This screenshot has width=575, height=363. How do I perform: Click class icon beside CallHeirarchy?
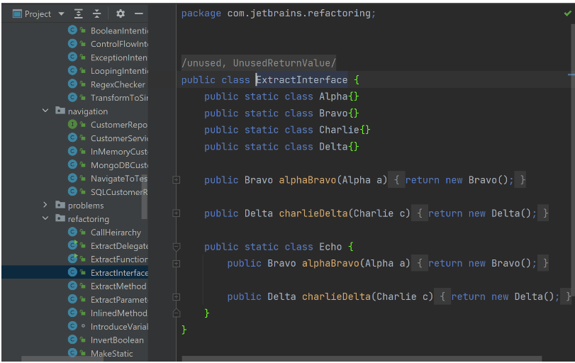pyautogui.click(x=72, y=232)
